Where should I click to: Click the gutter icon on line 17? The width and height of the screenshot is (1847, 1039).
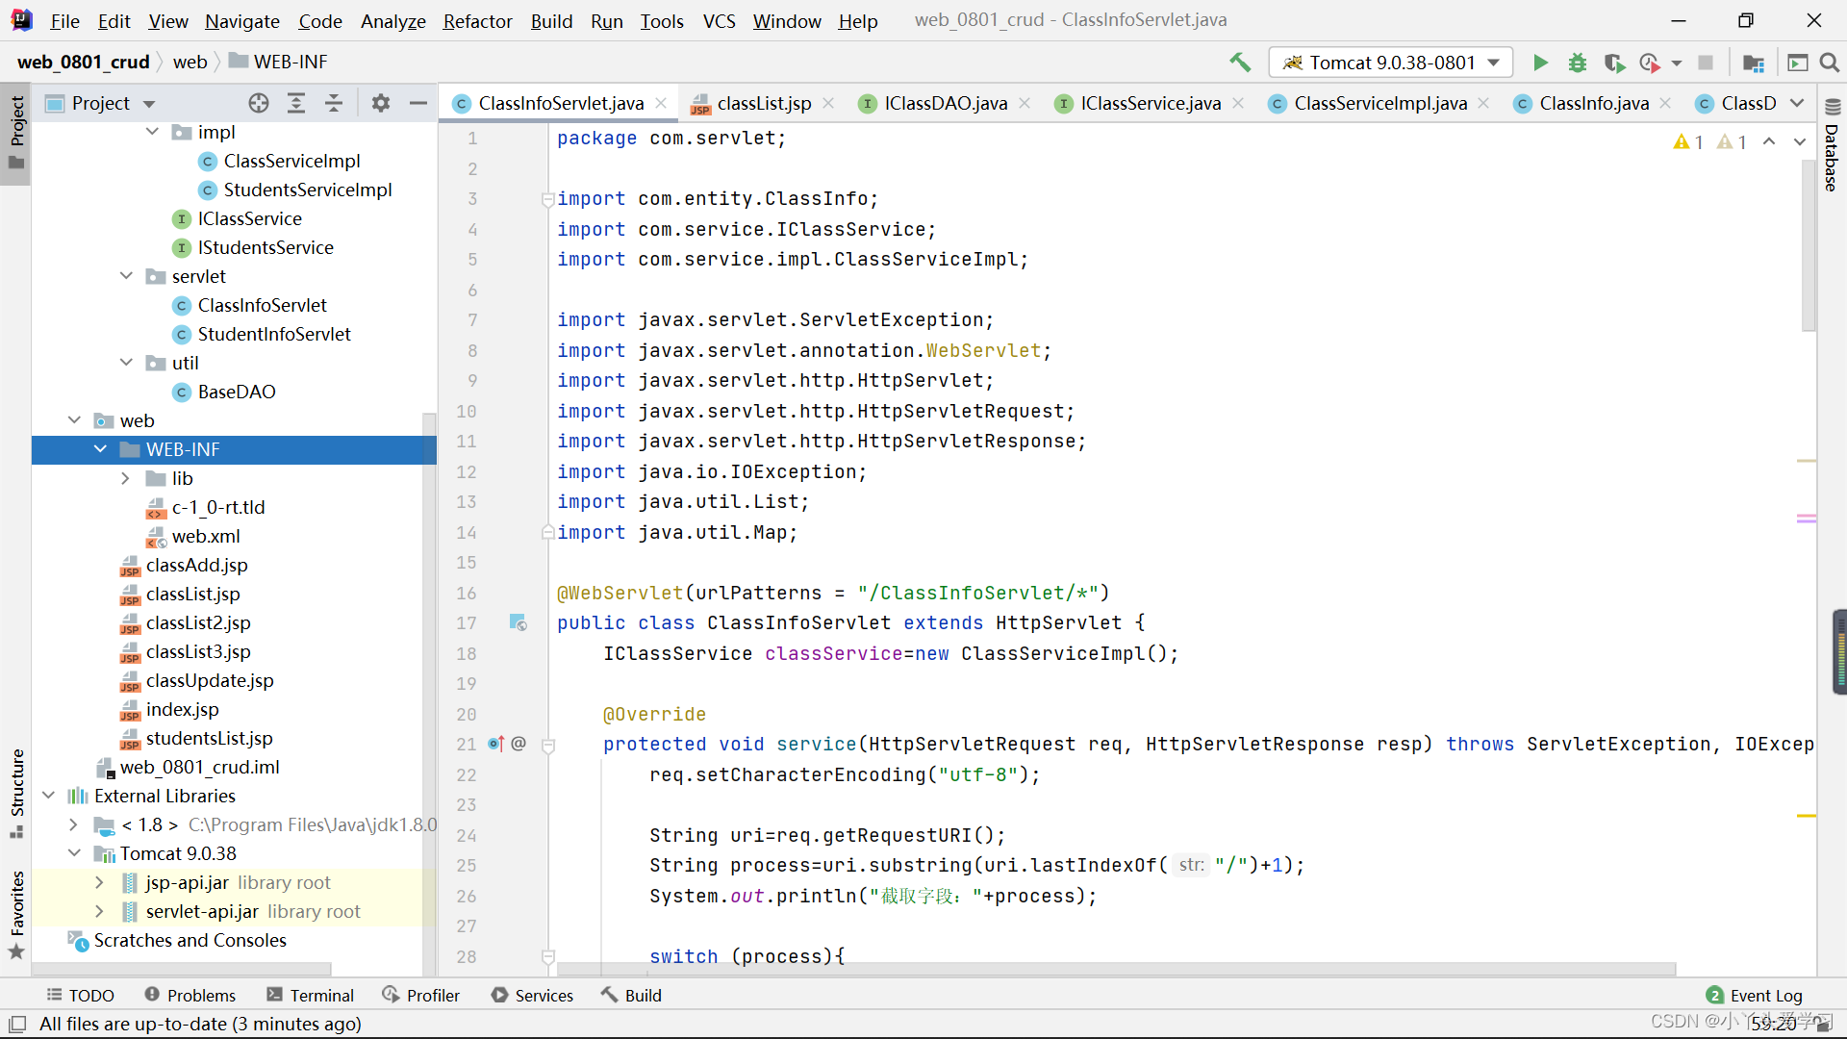click(x=518, y=623)
